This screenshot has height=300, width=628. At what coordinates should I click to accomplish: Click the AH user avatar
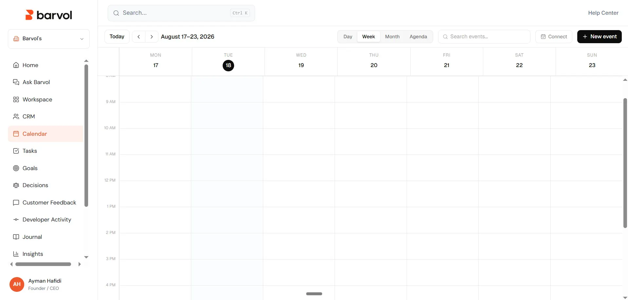click(17, 284)
